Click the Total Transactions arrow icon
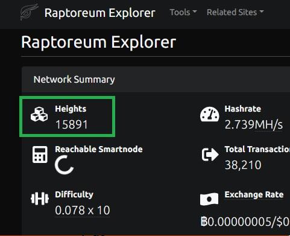 point(210,155)
